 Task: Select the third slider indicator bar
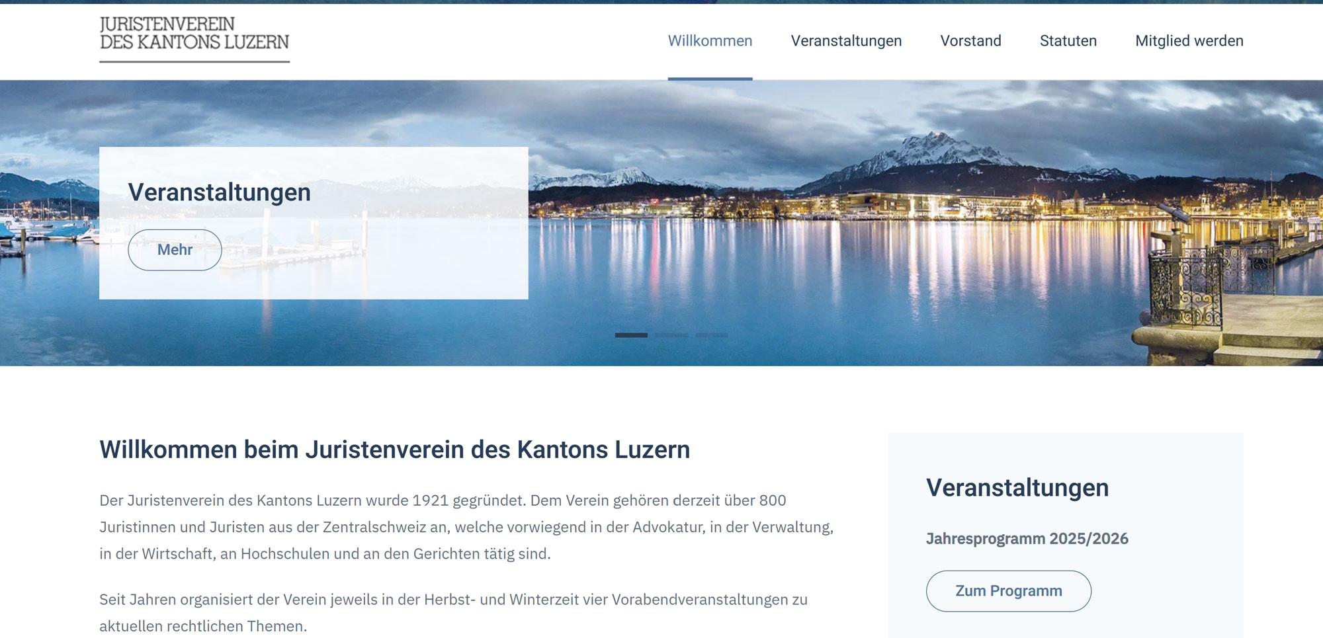click(712, 335)
